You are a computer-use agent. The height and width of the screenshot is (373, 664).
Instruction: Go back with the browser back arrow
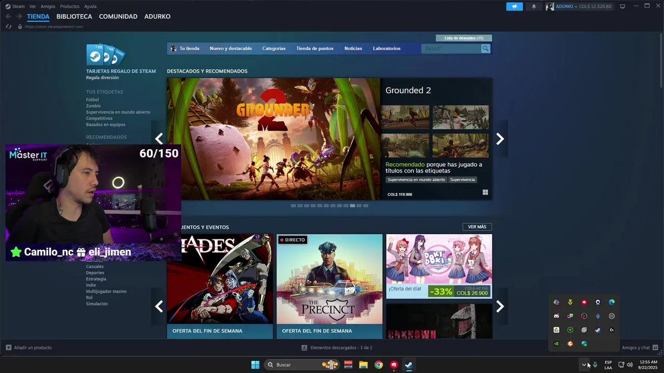tap(8, 17)
